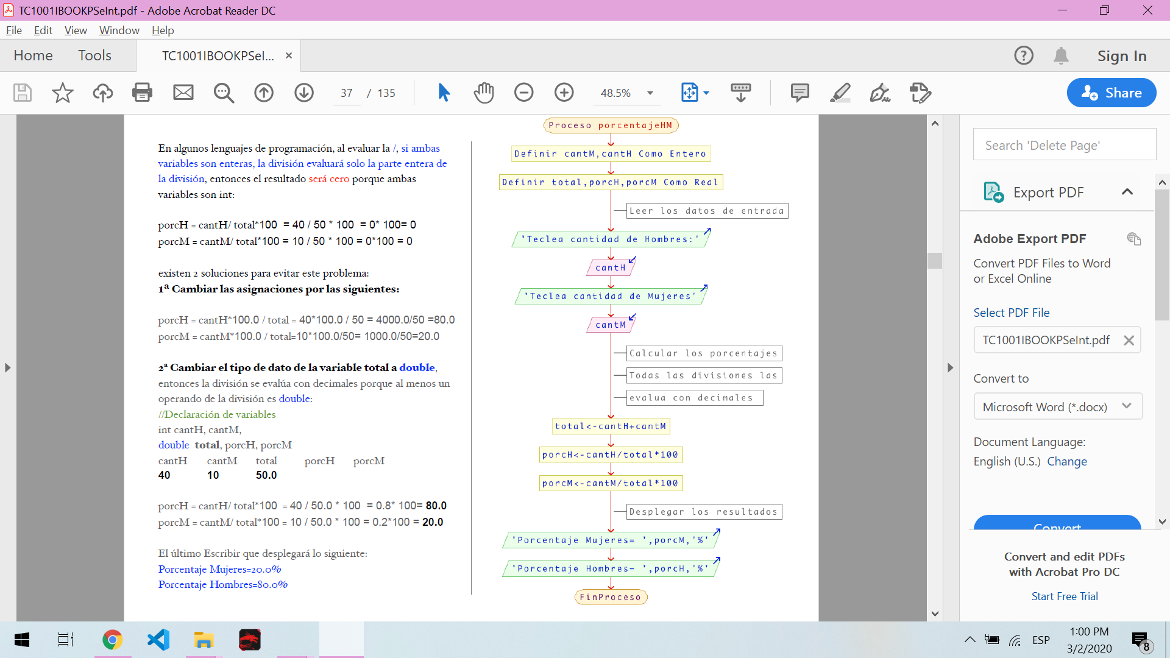Screen dimensions: 1170x658
Task: Select the Highlight text tool
Action: 840,93
